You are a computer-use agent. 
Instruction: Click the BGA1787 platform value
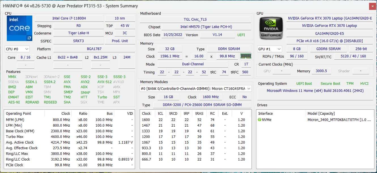pos(94,49)
